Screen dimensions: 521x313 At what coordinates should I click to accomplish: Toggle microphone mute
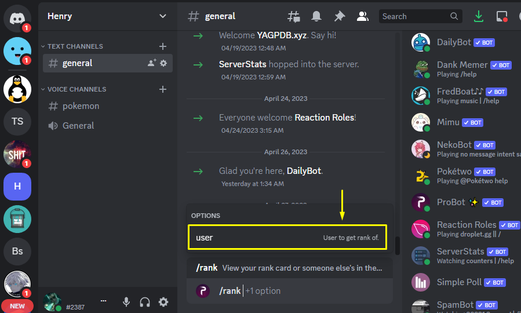point(126,302)
